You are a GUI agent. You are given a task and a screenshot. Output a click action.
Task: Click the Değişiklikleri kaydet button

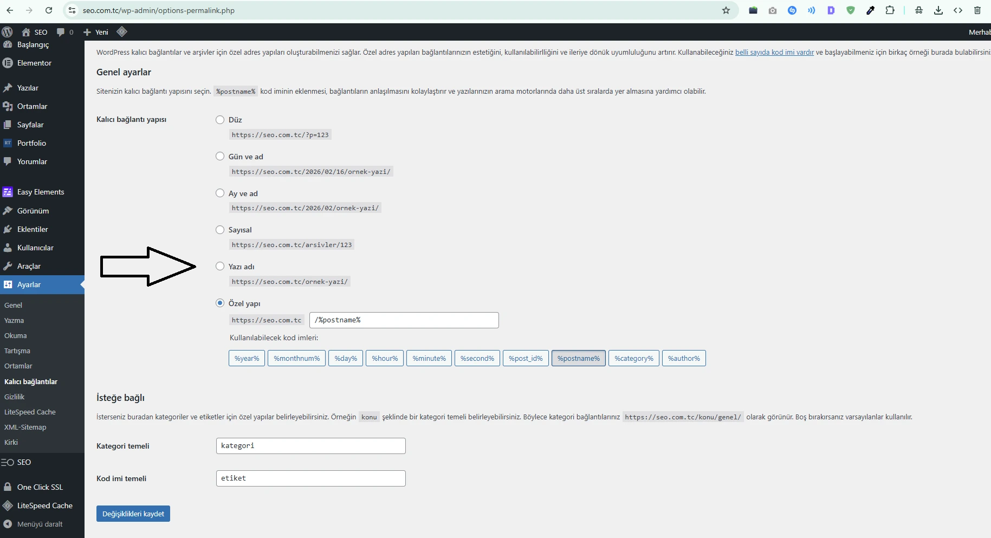tap(133, 514)
